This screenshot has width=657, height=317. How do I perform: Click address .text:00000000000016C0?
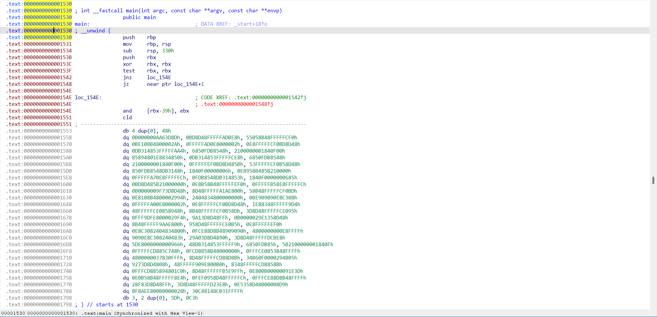pyautogui.click(x=39, y=238)
